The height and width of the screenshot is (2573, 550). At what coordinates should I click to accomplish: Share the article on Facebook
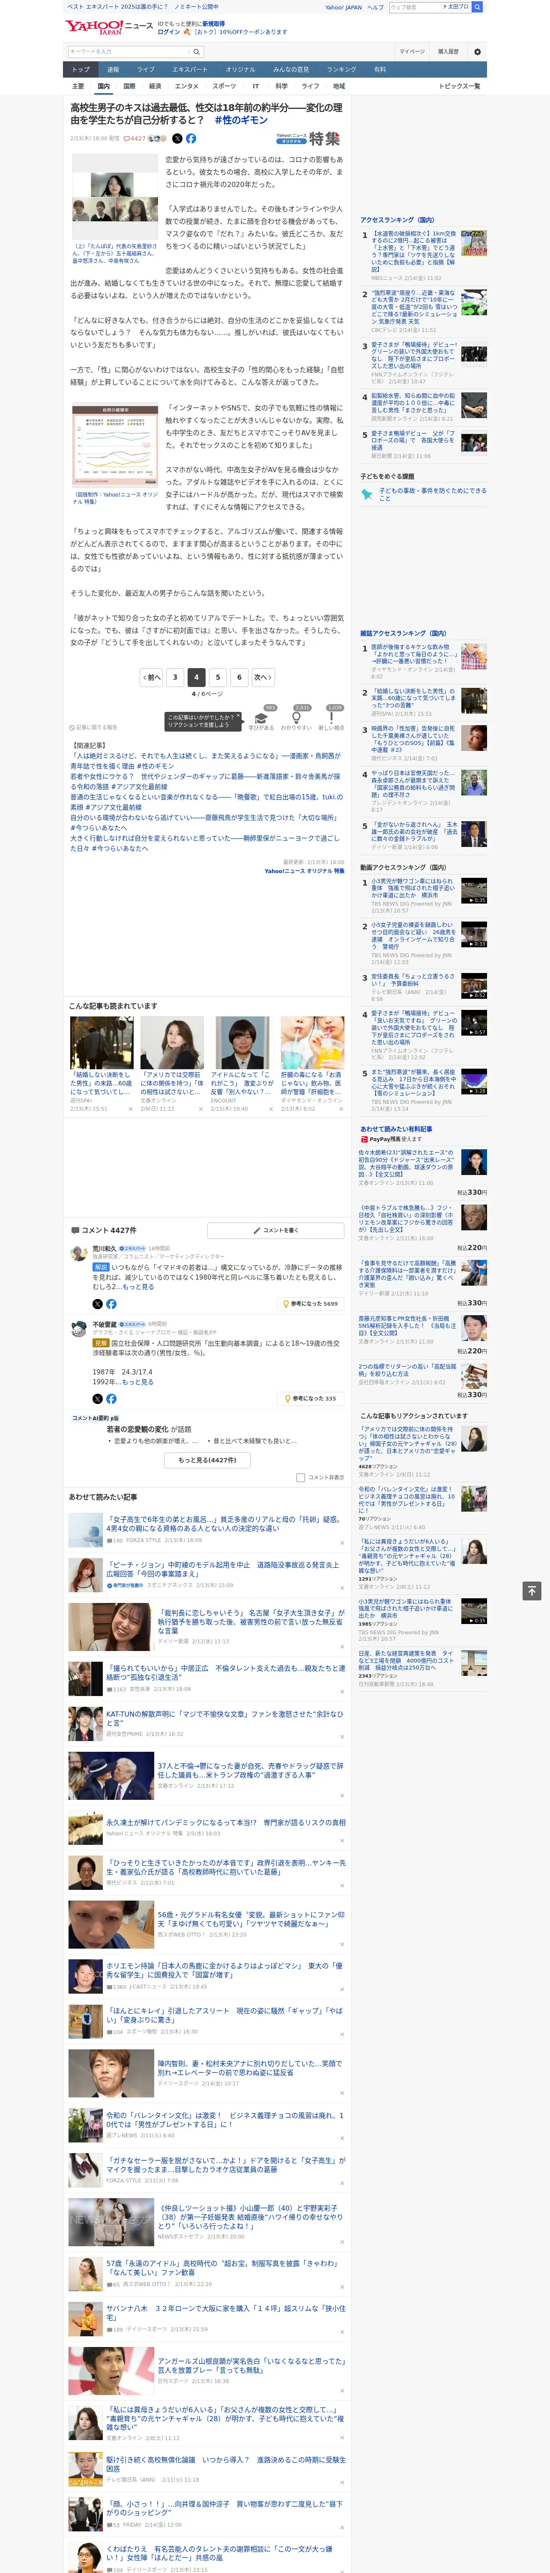pyautogui.click(x=191, y=139)
